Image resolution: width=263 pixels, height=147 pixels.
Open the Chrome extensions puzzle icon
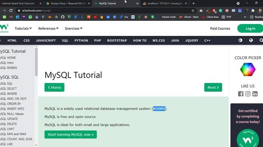click(253, 11)
